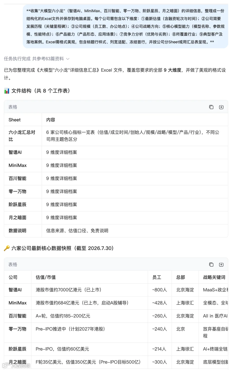
Task: Click 百川智能 company cell in snapshot table
Action: (x=17, y=316)
